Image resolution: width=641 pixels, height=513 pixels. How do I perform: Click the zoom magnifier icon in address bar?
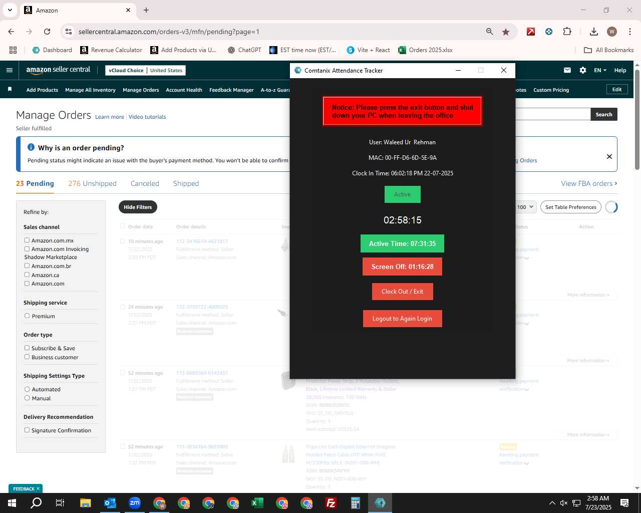[489, 32]
